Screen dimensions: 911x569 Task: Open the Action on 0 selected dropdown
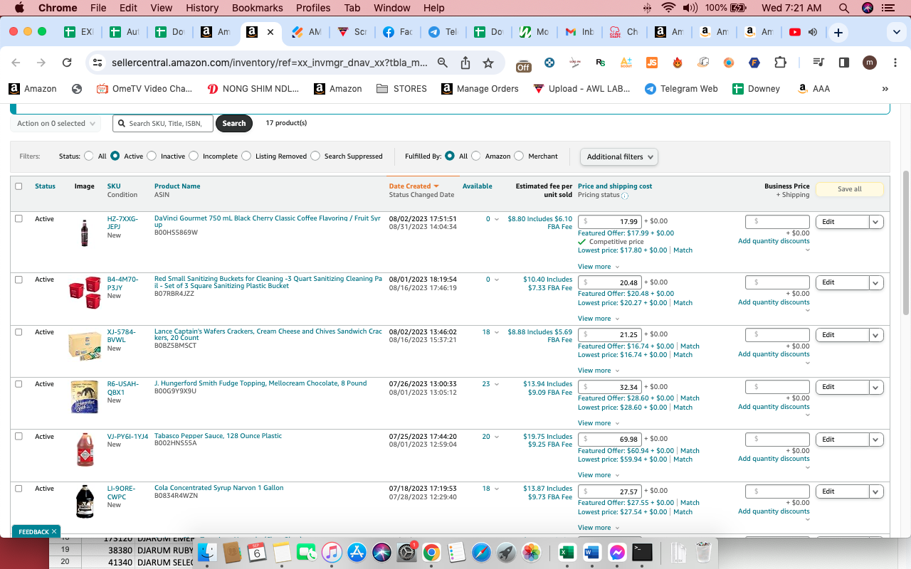click(56, 123)
